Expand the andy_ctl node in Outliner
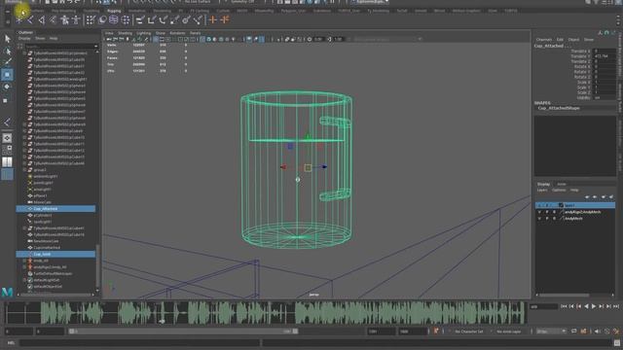 [x=24, y=261]
